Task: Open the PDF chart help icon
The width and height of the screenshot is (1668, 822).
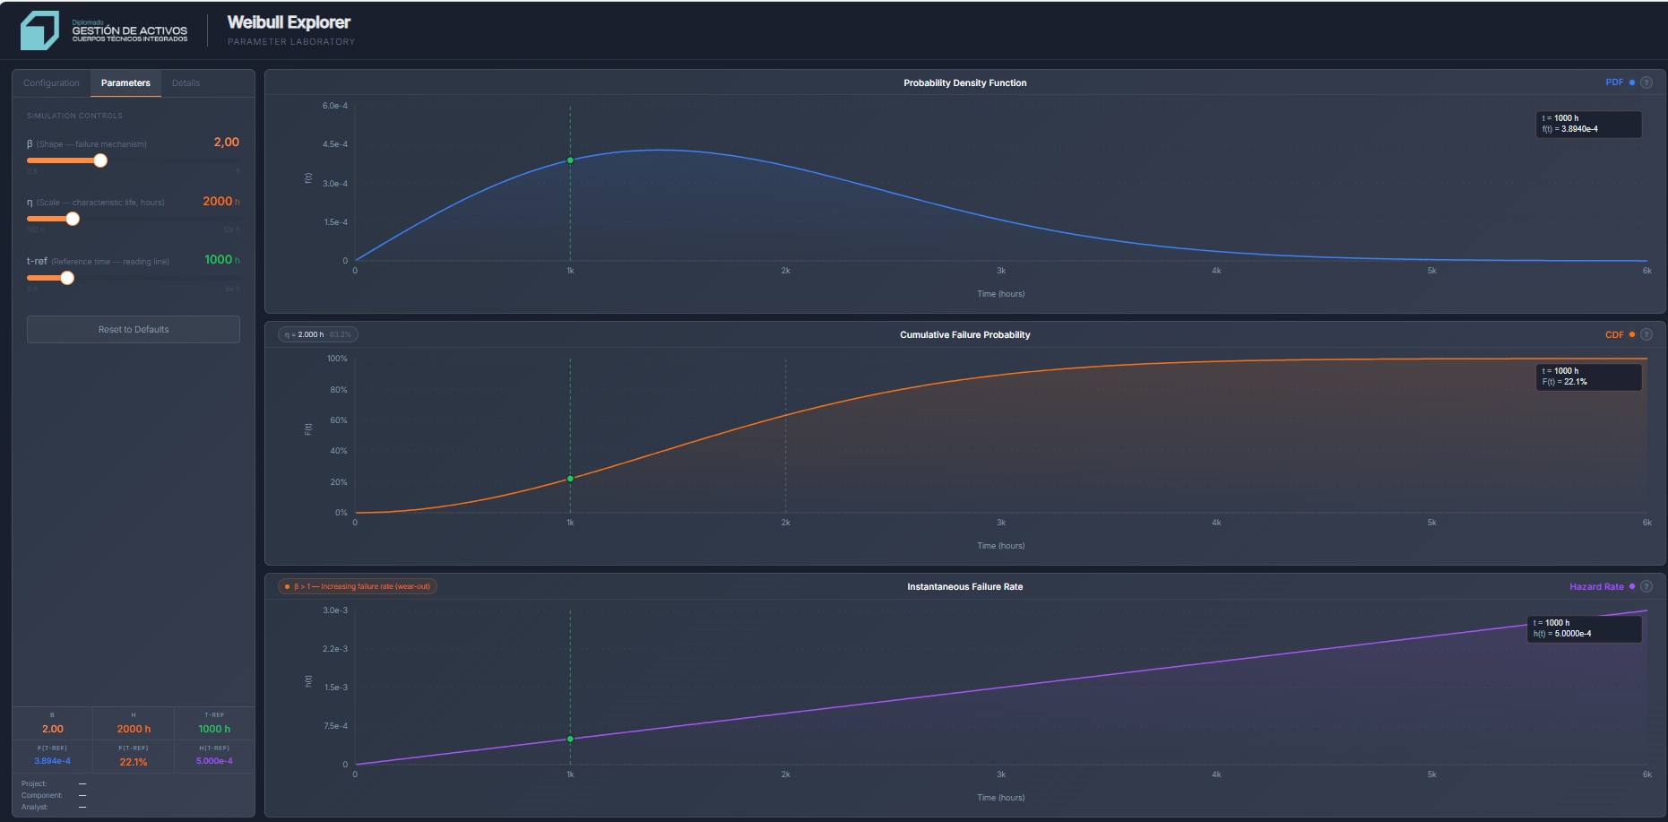Action: pyautogui.click(x=1646, y=82)
